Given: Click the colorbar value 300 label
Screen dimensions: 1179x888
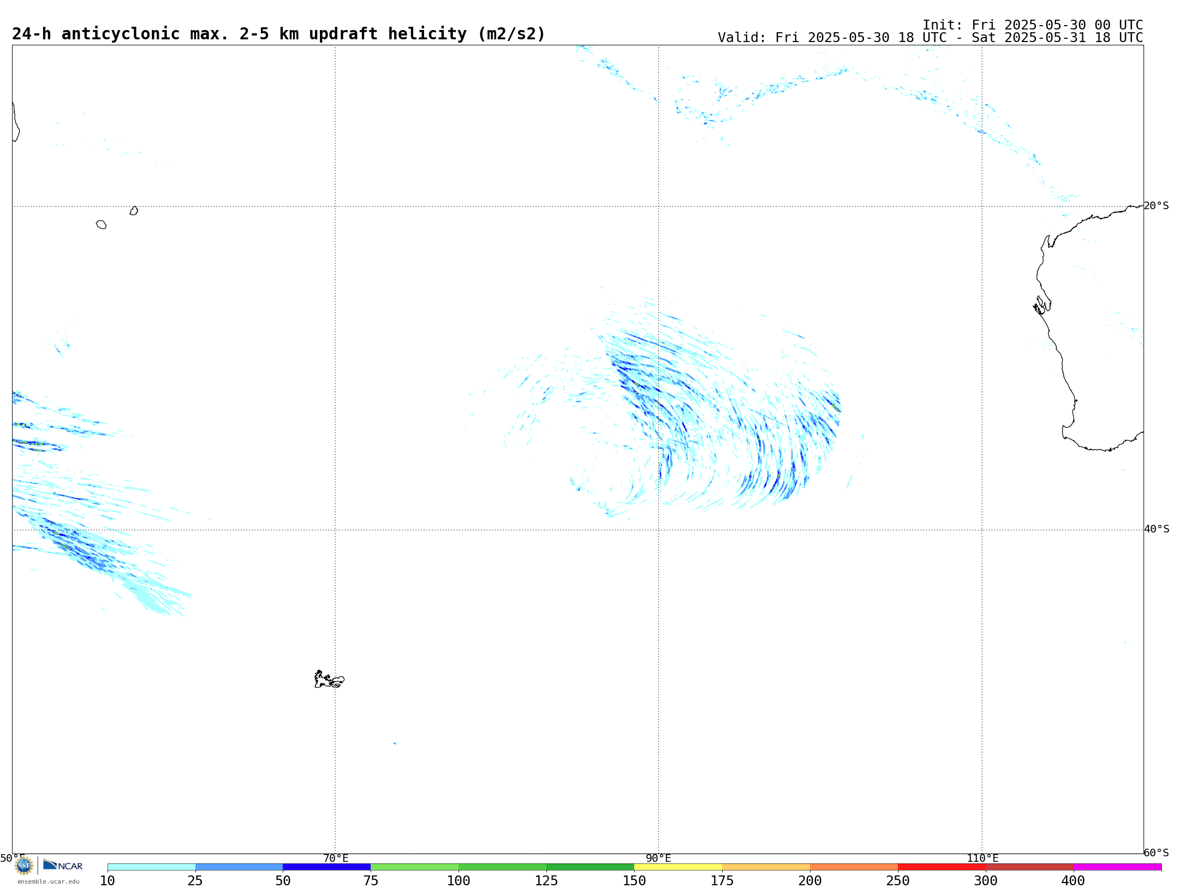Looking at the screenshot, I should pos(986,881).
